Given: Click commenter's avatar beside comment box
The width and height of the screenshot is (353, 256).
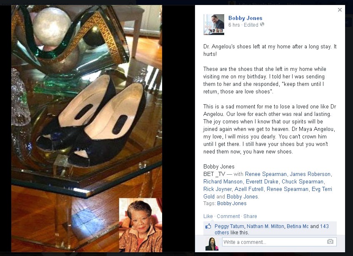Looking at the screenshot, I should [x=212, y=244].
